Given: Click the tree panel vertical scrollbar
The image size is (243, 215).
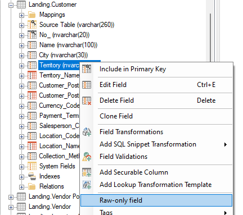Looking at the screenshot, I should tap(210, 38).
